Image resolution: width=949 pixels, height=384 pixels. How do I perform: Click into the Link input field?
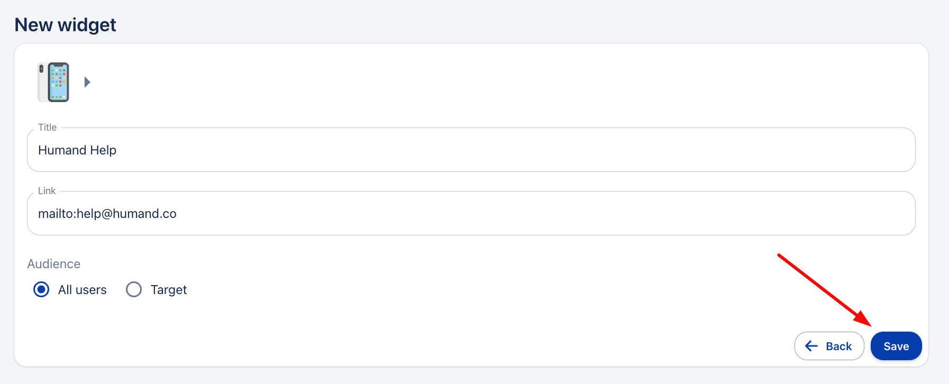coord(471,214)
